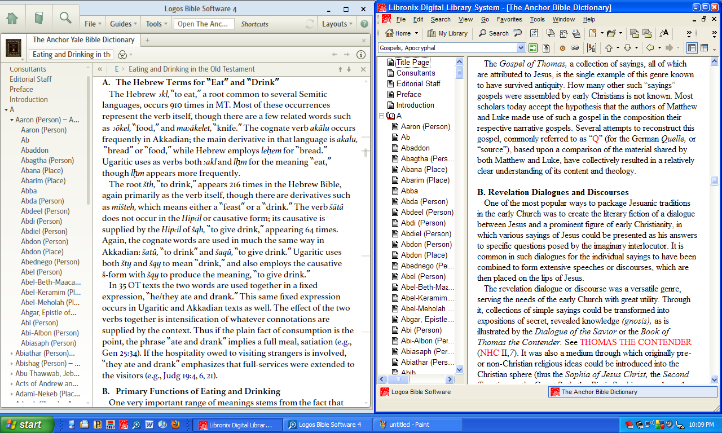This screenshot has width=722, height=433.
Task: Open My Library in Libronix toolbar
Action: coord(448,33)
